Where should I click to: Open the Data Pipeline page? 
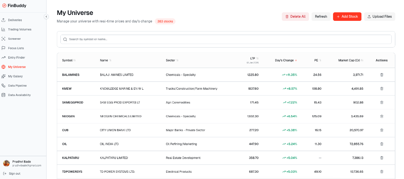tap(17, 85)
